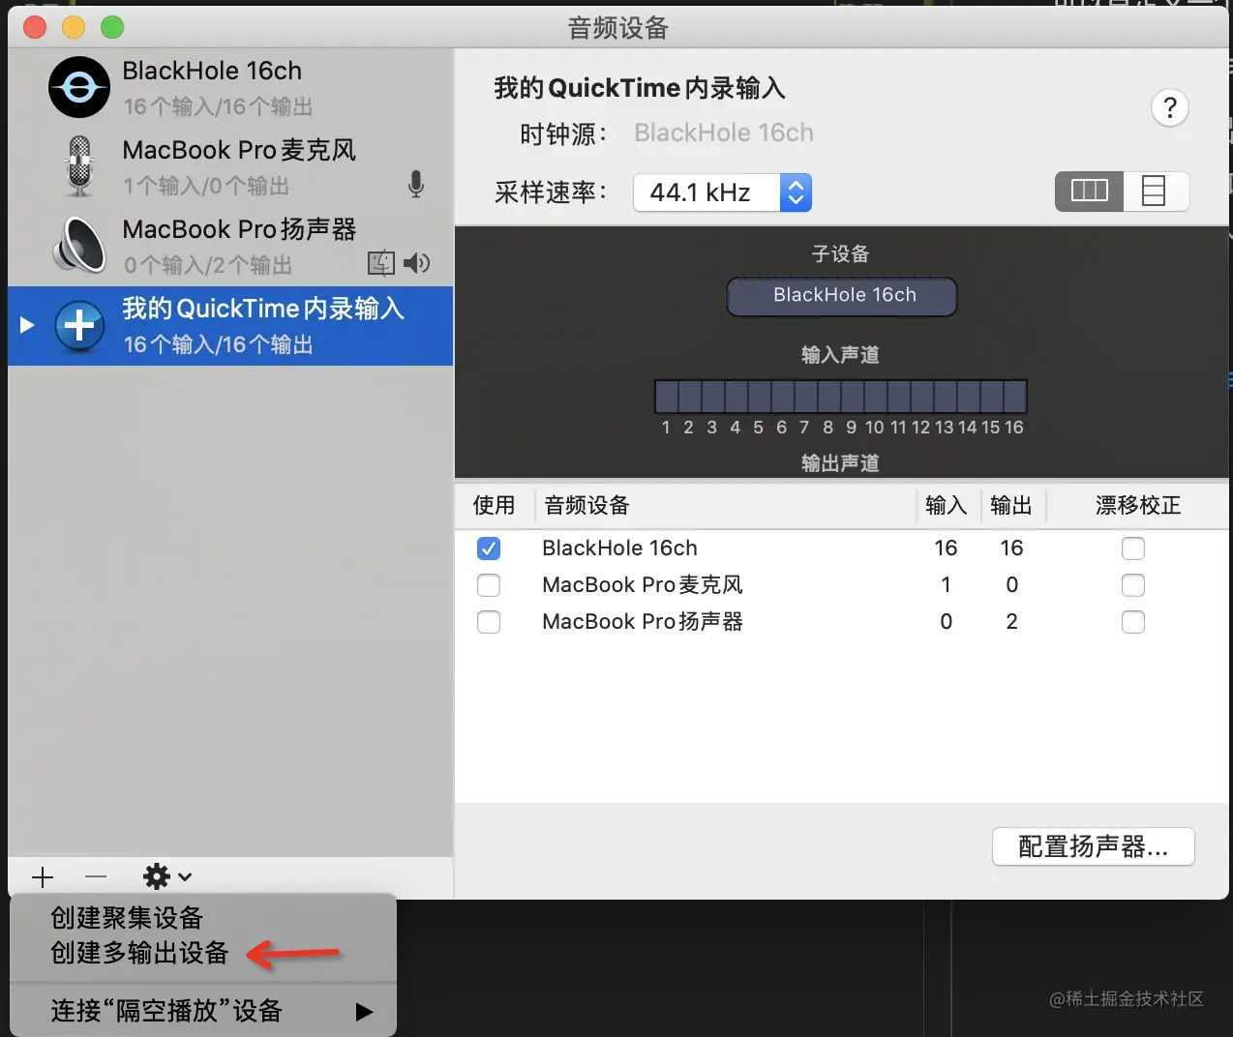Uncheck 使用 for BlackHole 16ch
The width and height of the screenshot is (1233, 1037).
click(x=489, y=548)
